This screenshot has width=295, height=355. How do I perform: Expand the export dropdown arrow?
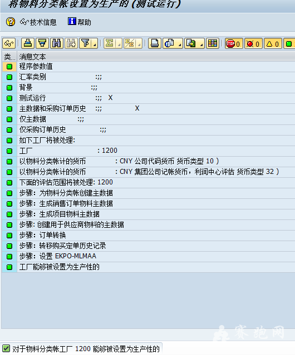pos(201,43)
